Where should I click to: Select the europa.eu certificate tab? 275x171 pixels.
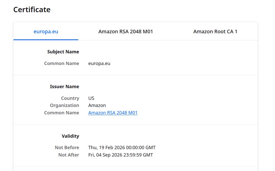tap(46, 32)
